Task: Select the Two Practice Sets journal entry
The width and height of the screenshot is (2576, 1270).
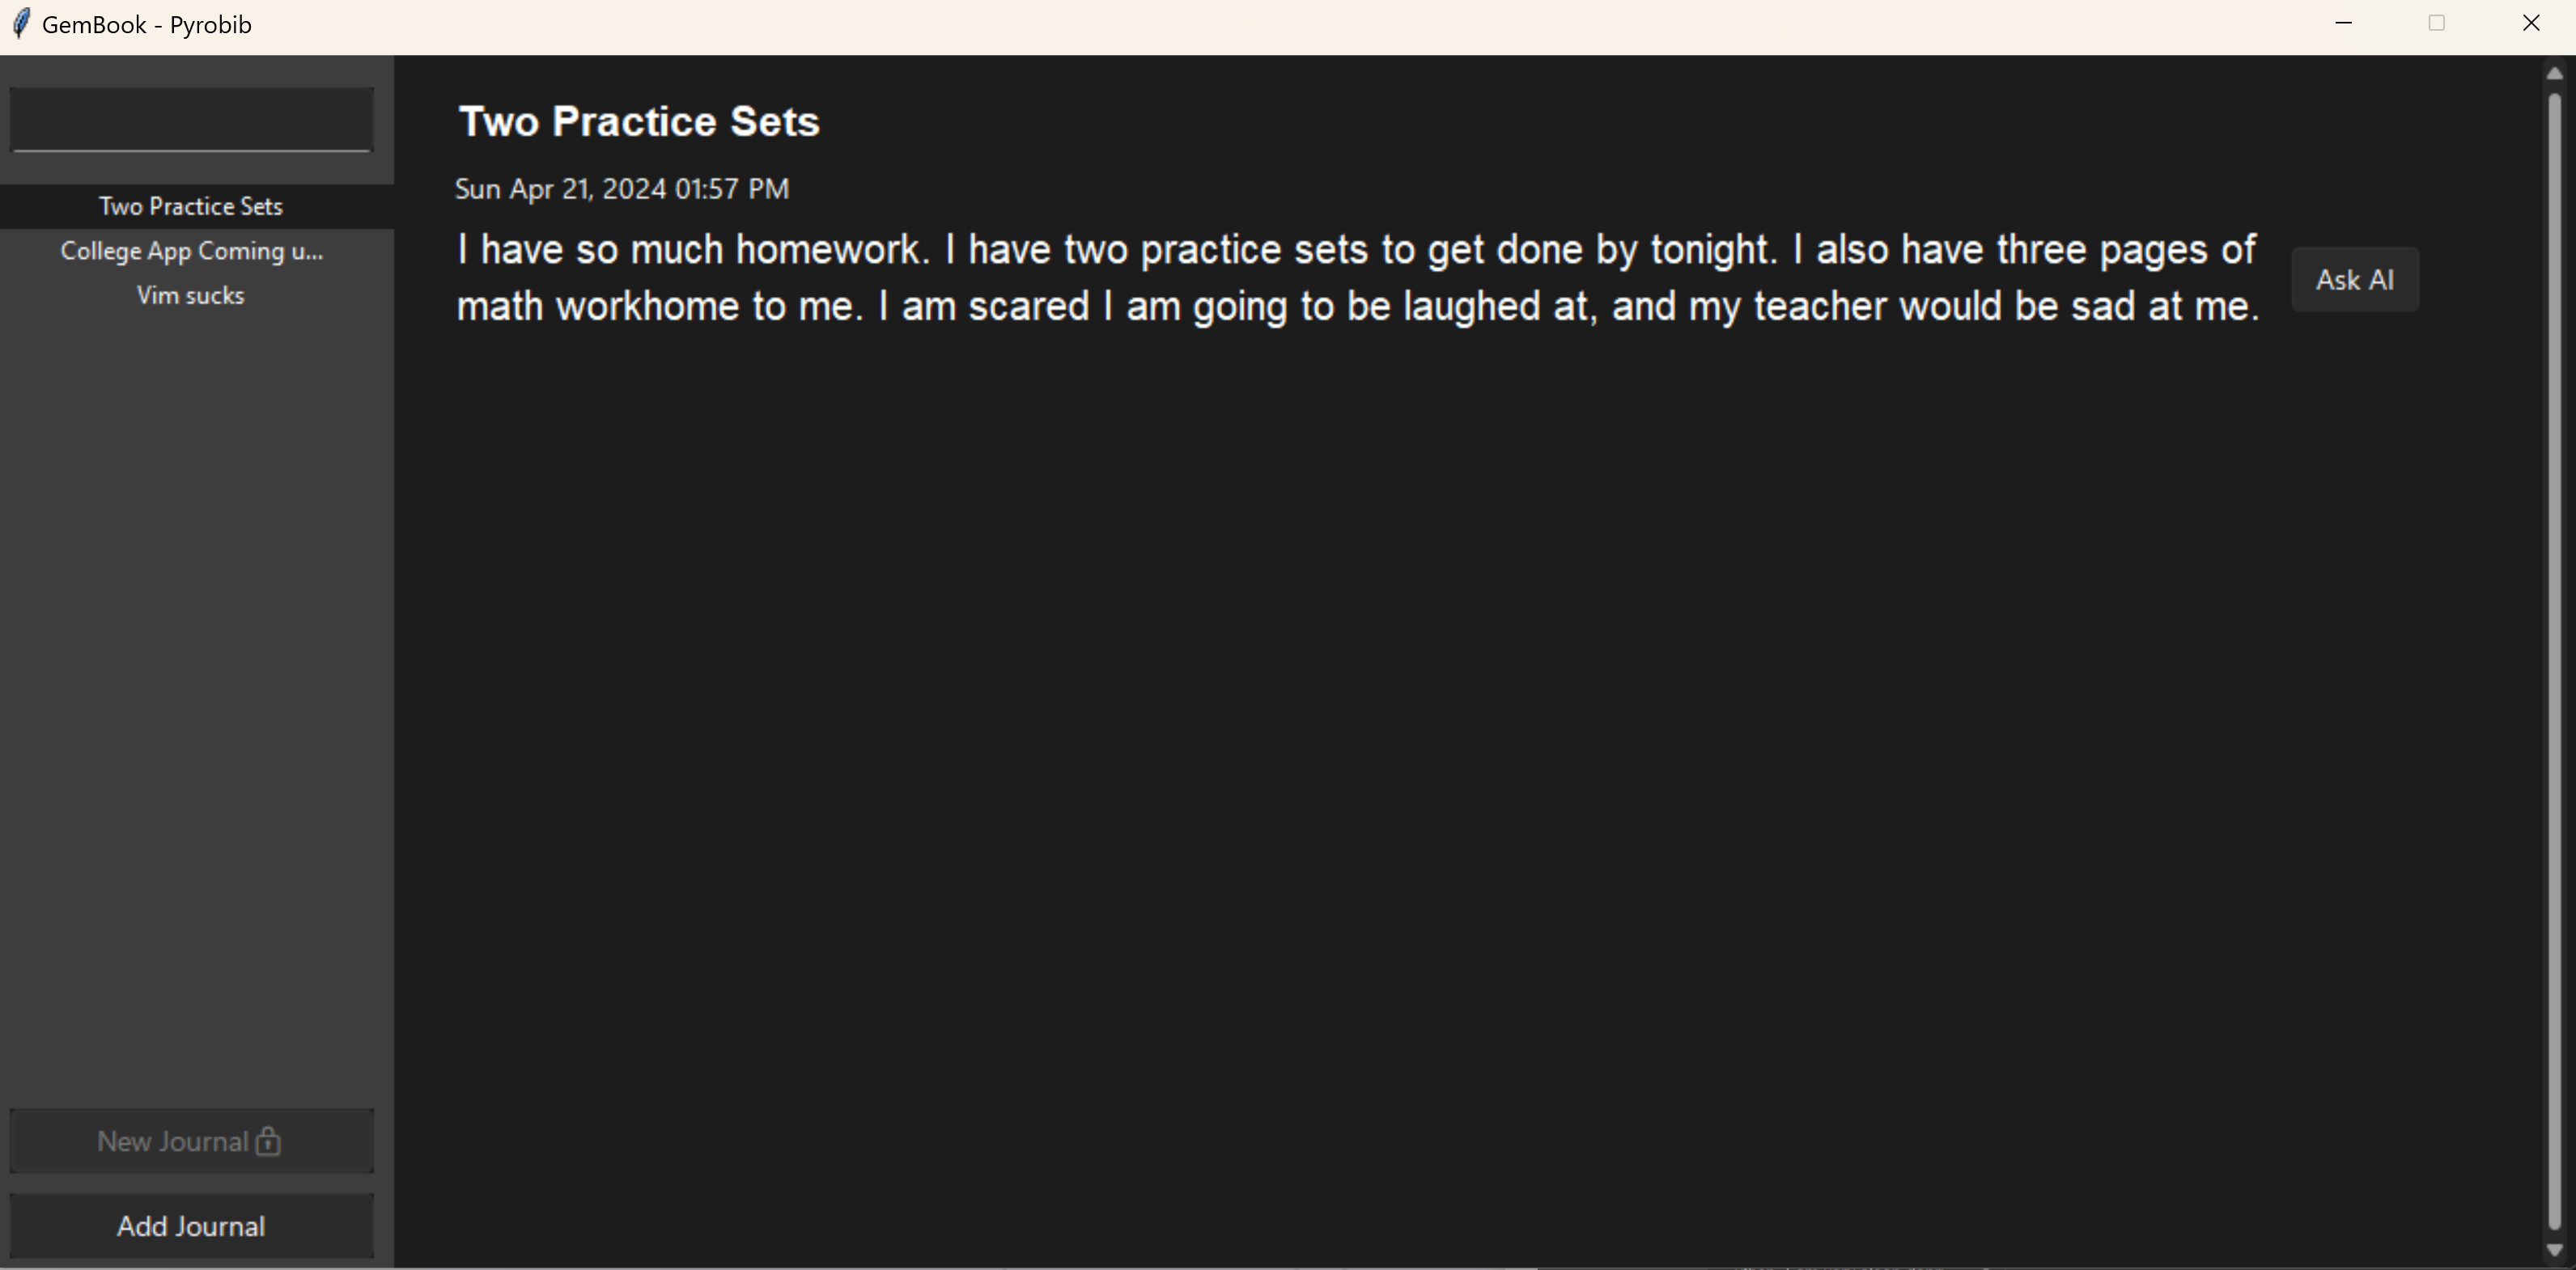Action: click(x=191, y=207)
